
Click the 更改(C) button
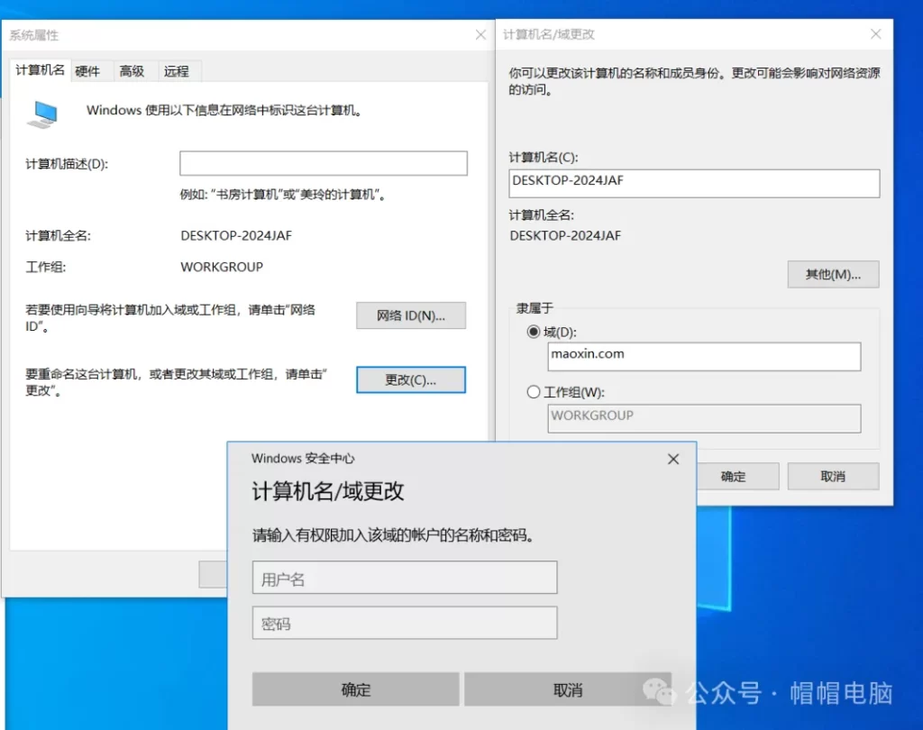point(411,379)
